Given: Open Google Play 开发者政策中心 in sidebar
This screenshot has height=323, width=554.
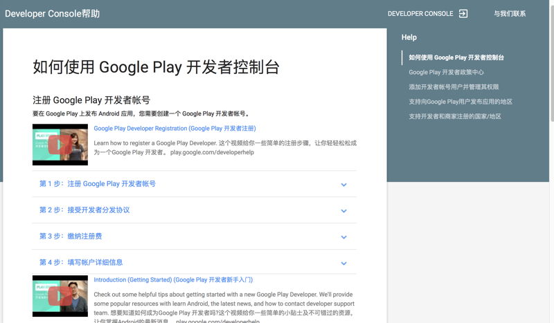Looking at the screenshot, I should pyautogui.click(x=446, y=73).
